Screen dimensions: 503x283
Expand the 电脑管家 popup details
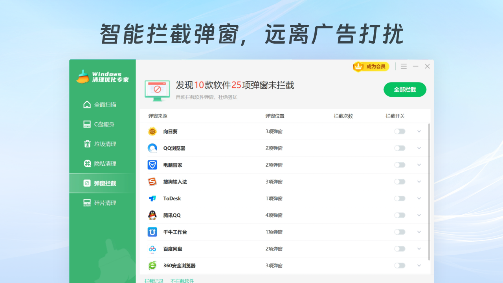(419, 165)
